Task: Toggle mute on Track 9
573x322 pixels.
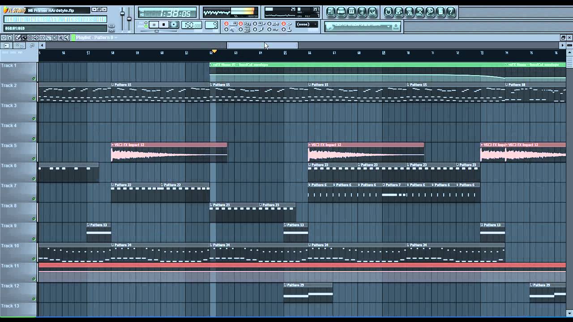Action: (x=34, y=239)
